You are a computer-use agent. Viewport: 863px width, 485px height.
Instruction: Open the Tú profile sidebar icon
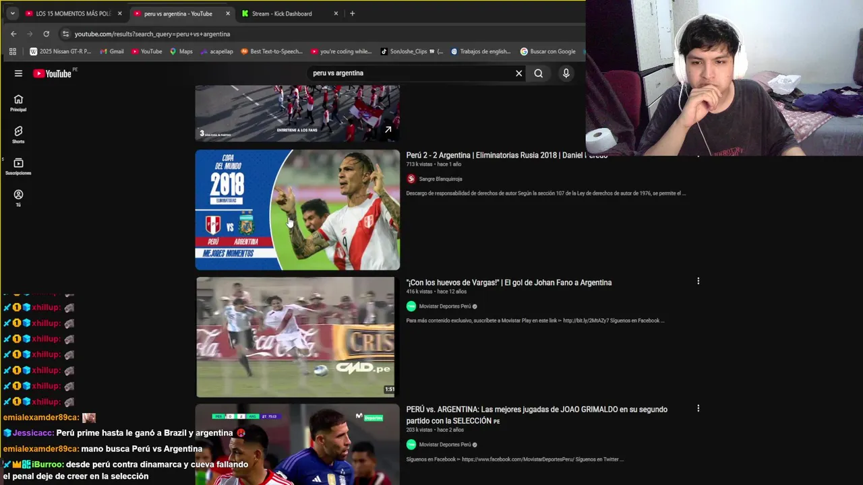point(18,198)
